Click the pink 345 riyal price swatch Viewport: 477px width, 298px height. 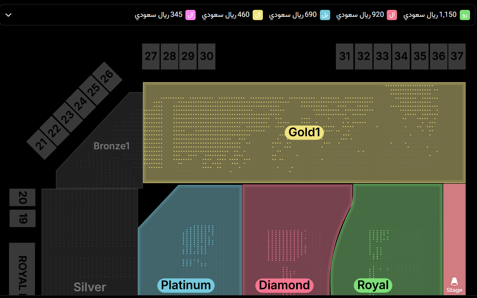190,15
